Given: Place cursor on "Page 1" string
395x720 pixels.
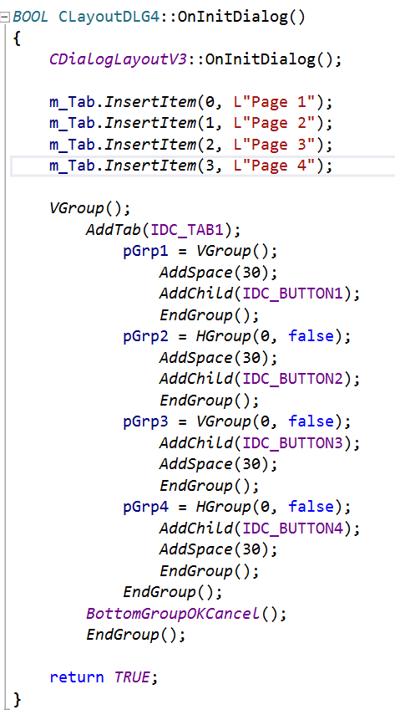Looking at the screenshot, I should click(x=275, y=102).
